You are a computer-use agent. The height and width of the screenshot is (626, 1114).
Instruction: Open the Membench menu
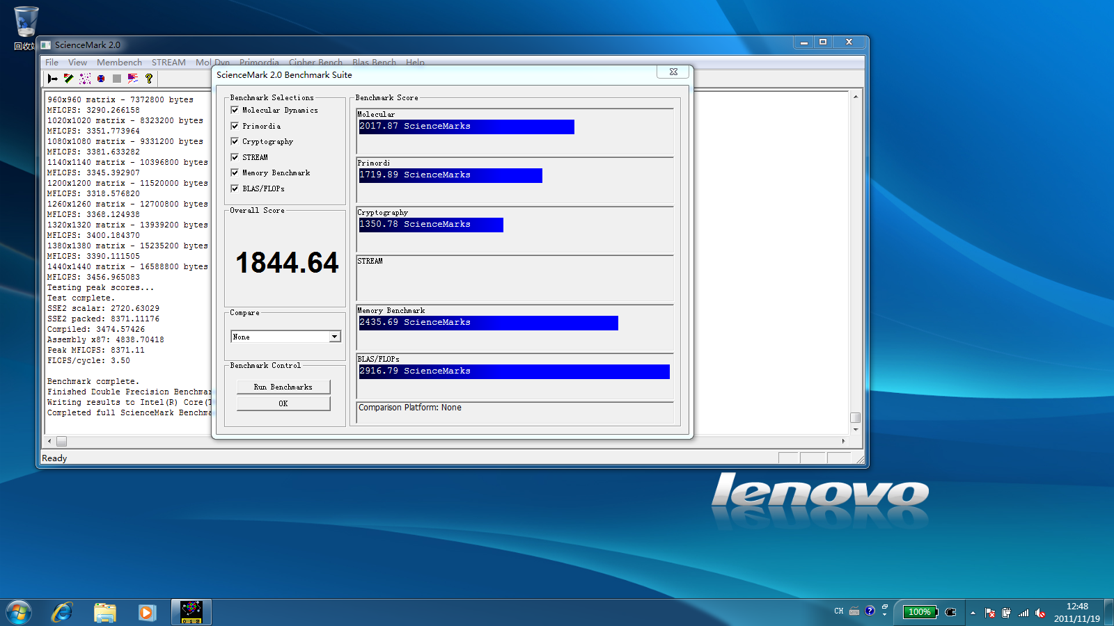tap(119, 63)
